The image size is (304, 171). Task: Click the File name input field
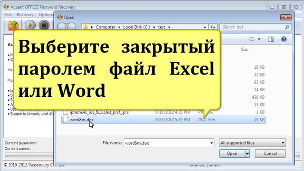169,143
